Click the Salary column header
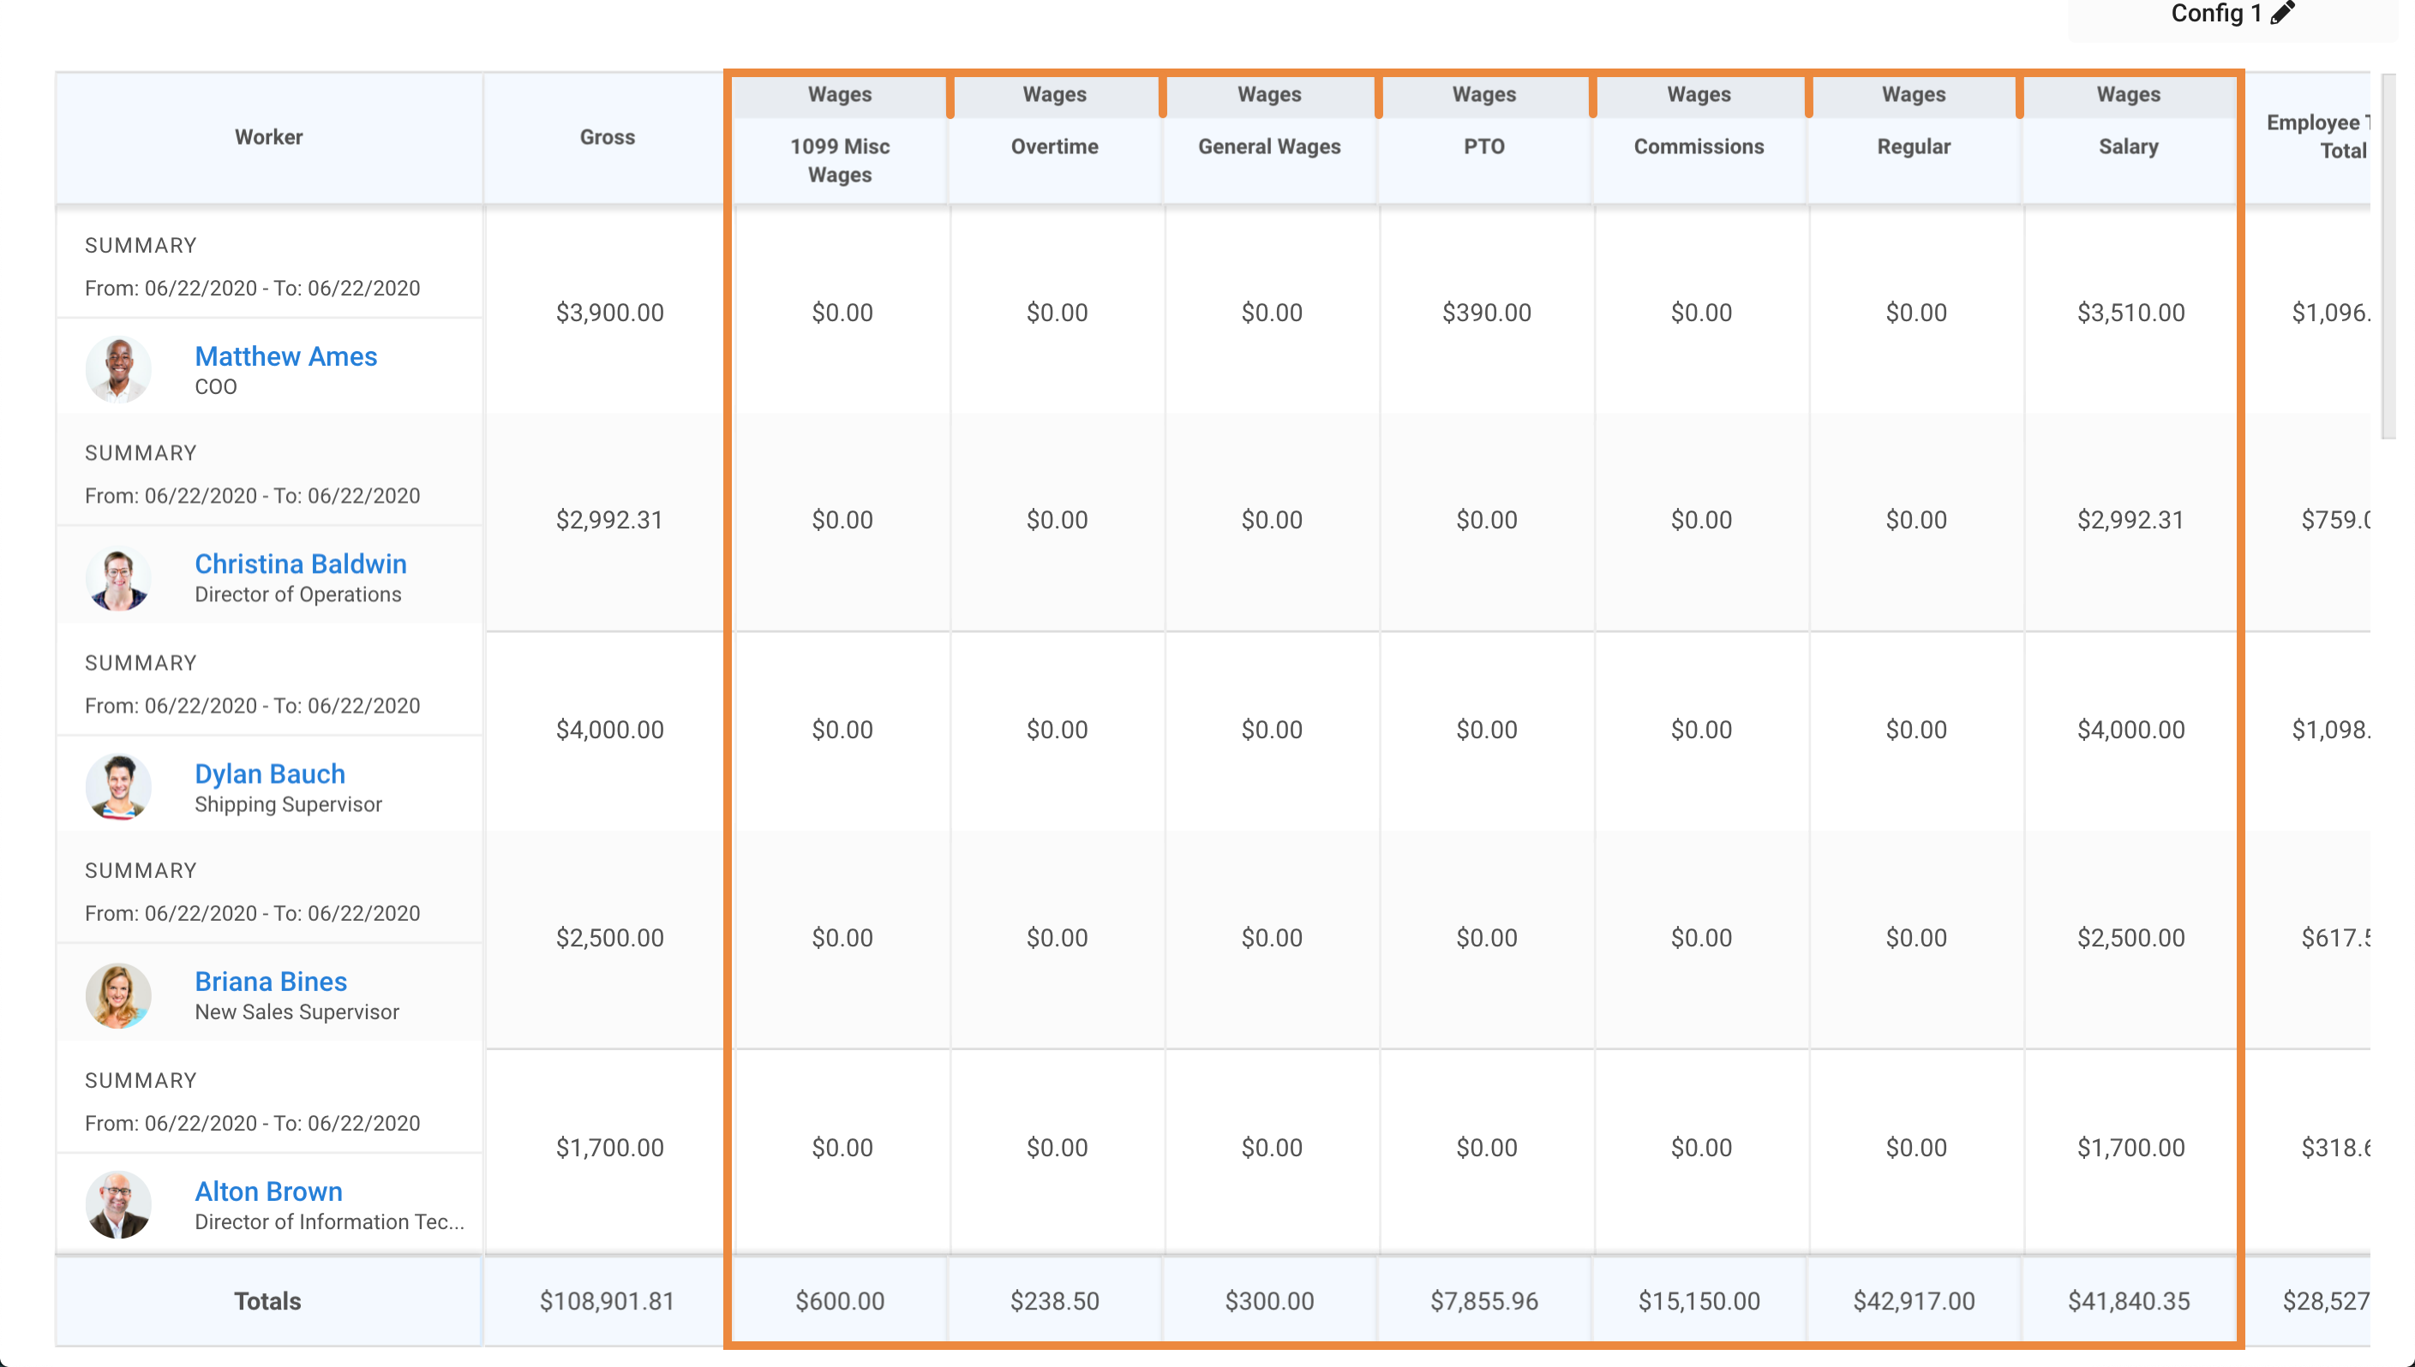 [x=2128, y=146]
